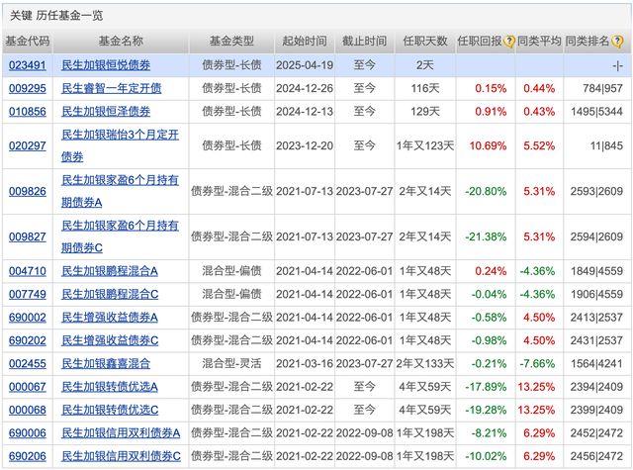Select tenure cell 1年又123天

tap(425, 145)
